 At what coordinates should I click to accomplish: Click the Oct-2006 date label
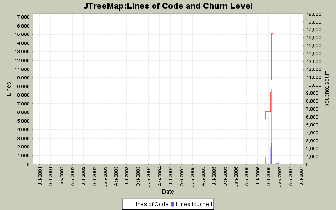(269, 176)
